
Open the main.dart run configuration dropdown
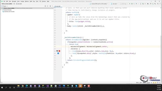click(x=114, y=4)
